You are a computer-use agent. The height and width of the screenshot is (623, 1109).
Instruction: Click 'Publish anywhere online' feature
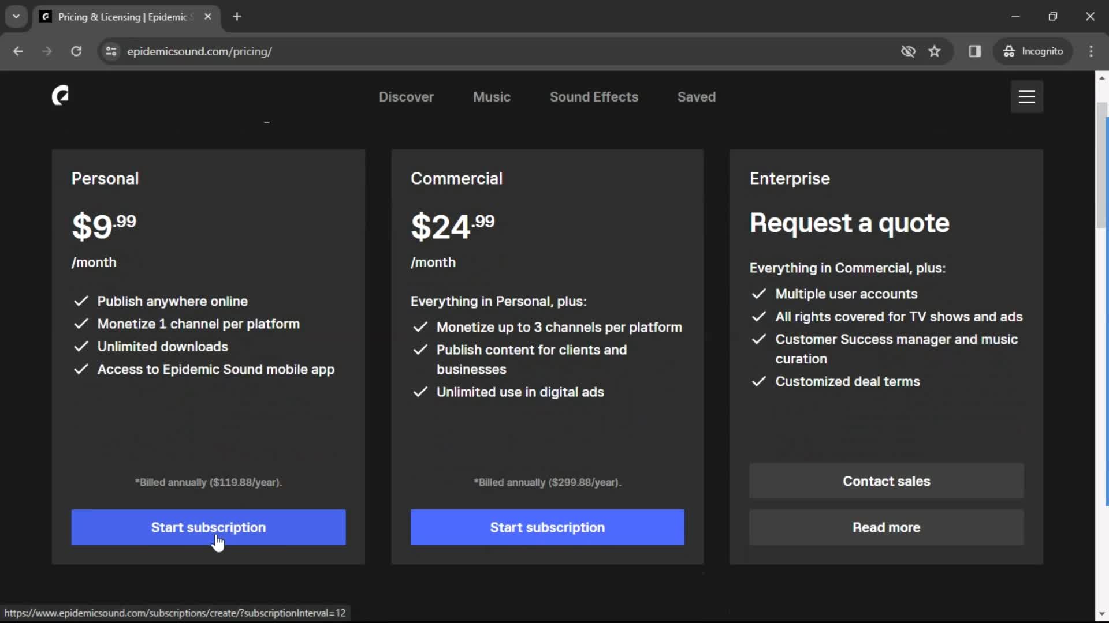pos(172,301)
